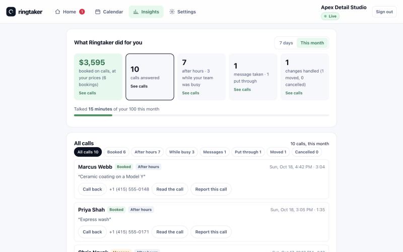Image resolution: width=403 pixels, height=252 pixels.
Task: Filter by All calls 10
Action: click(x=88, y=152)
